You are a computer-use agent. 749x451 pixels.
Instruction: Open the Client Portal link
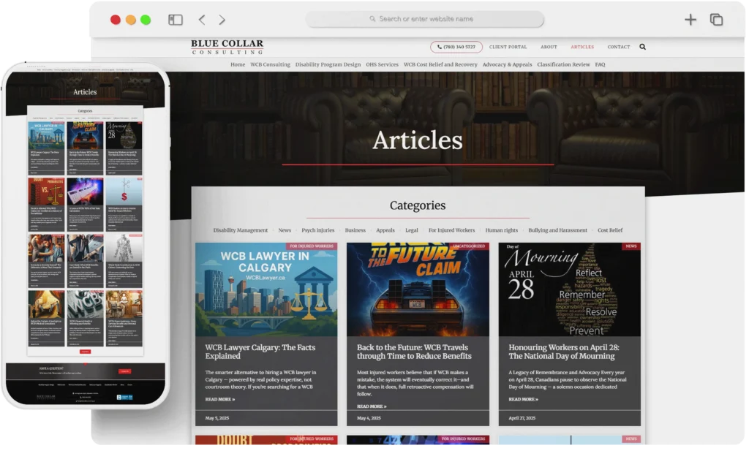coord(508,47)
